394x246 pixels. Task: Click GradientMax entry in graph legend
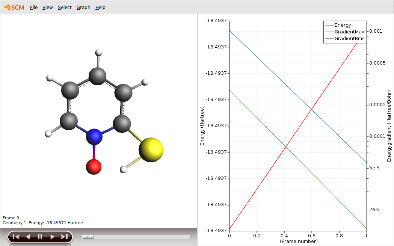click(x=344, y=32)
